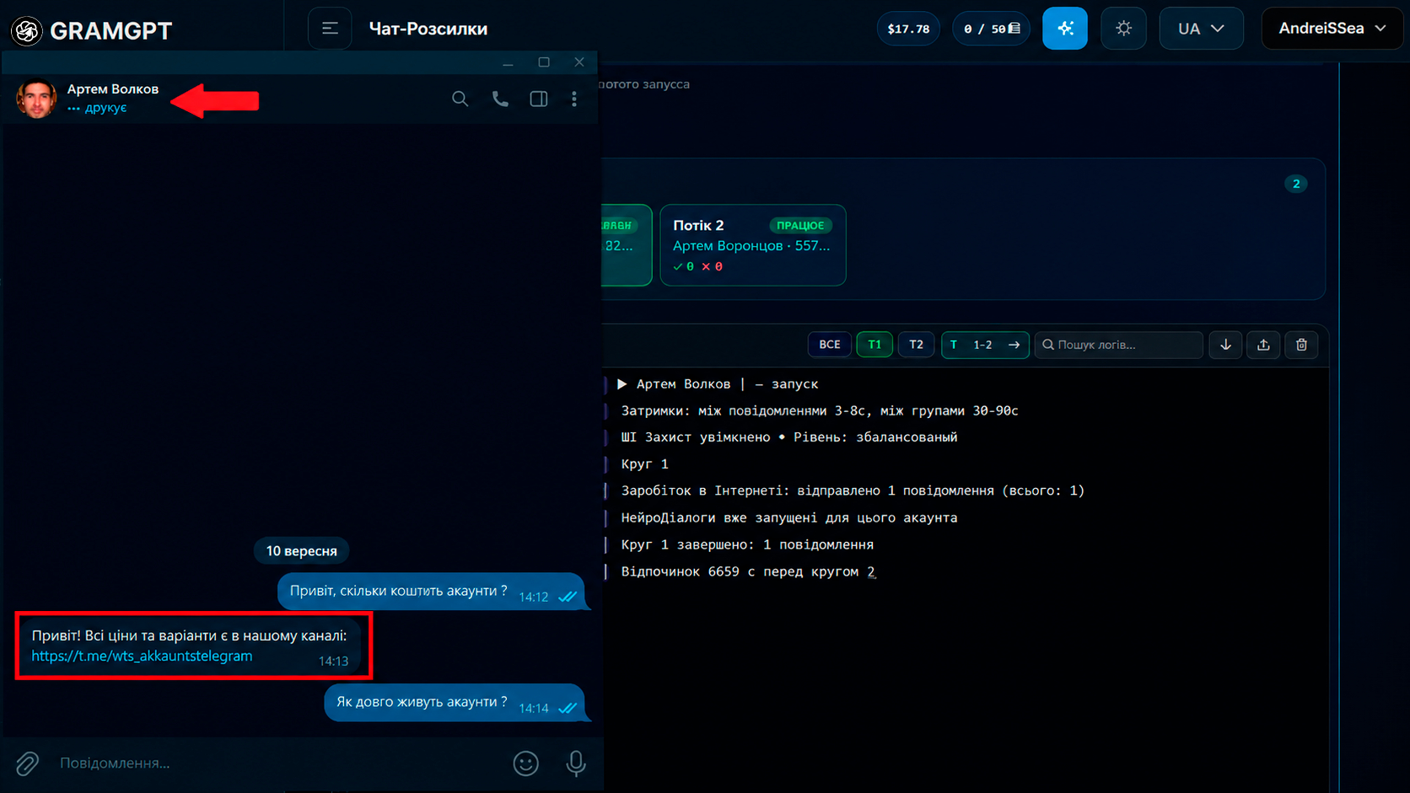Click the blue sparkle AI button
Viewport: 1410px width, 793px height.
point(1065,29)
